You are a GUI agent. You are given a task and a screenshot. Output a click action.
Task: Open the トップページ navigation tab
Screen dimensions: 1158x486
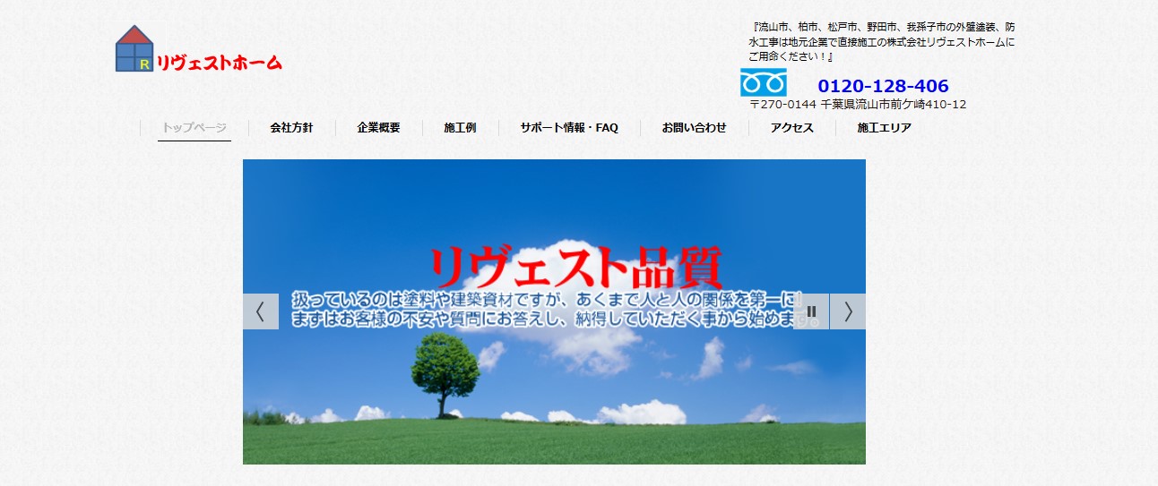(x=194, y=128)
